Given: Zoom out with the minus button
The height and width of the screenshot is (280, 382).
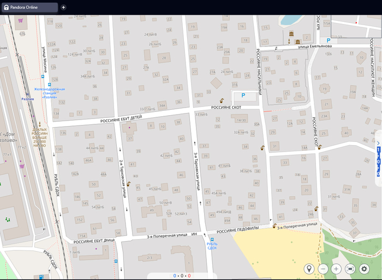Looking at the screenshot, I should point(323,269).
